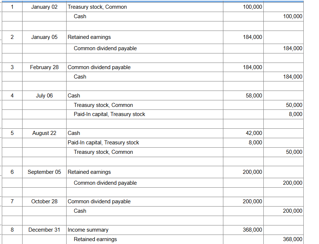Screen dimensions: 319x244
Task: Select the January 05 date cell
Action: 44,37
